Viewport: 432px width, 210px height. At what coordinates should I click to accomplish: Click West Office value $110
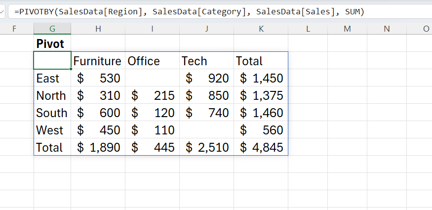pos(152,130)
